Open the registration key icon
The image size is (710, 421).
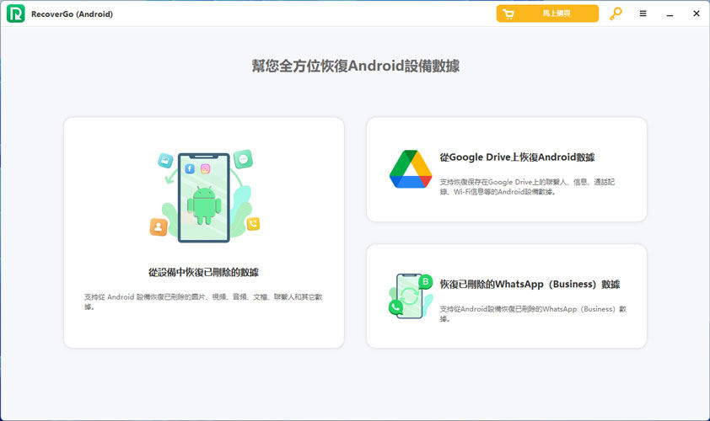(x=616, y=13)
